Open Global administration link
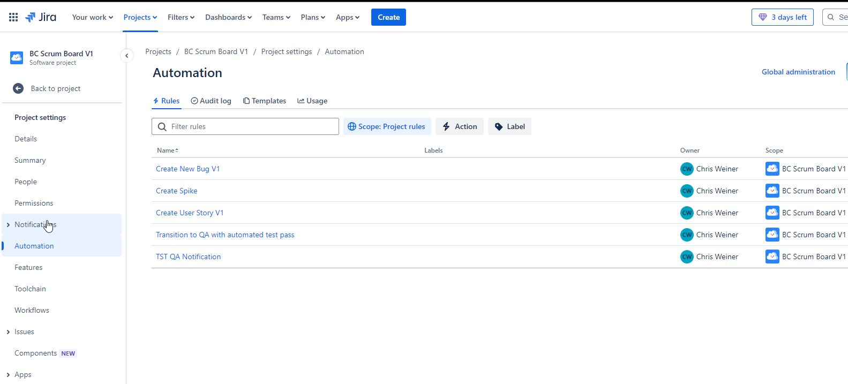The height and width of the screenshot is (384, 848). click(798, 72)
